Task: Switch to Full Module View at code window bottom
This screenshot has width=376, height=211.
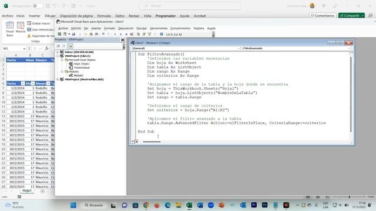Action: (137, 141)
